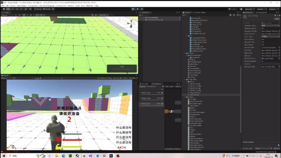Click the Project panel add plus button
This screenshot has height=158, width=281.
(x=184, y=15)
